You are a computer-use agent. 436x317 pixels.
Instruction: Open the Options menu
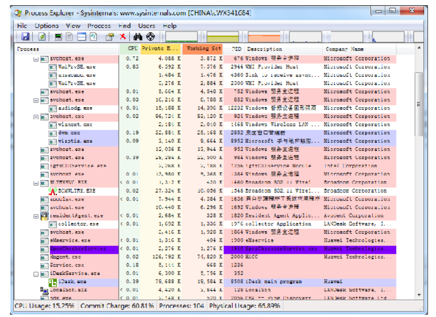46,26
